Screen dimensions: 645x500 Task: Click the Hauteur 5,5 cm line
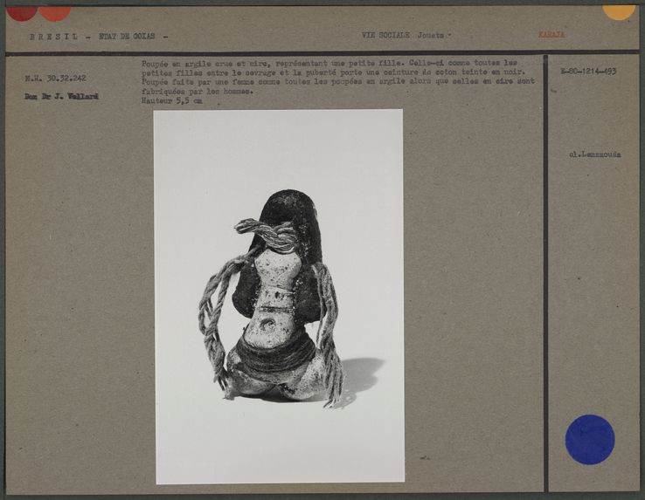click(171, 101)
